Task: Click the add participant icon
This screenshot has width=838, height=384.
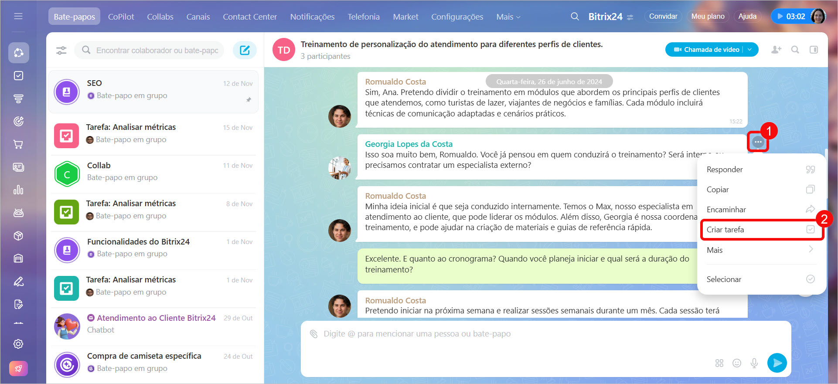Action: pos(776,50)
